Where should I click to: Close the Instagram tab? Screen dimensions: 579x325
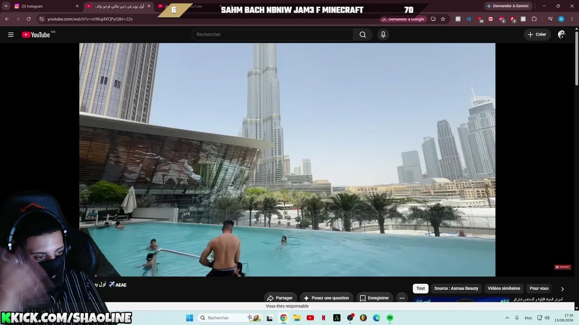[x=77, y=6]
